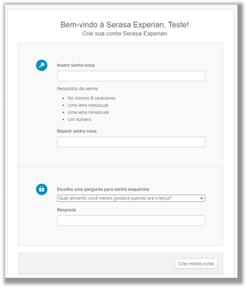This screenshot has height=288, width=247.
Task: Click the No mínimo 8 caracteres requirement
Action: [92, 98]
